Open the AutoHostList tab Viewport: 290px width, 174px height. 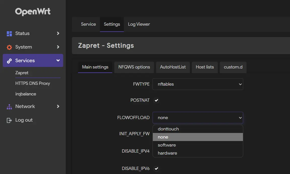pos(173,67)
